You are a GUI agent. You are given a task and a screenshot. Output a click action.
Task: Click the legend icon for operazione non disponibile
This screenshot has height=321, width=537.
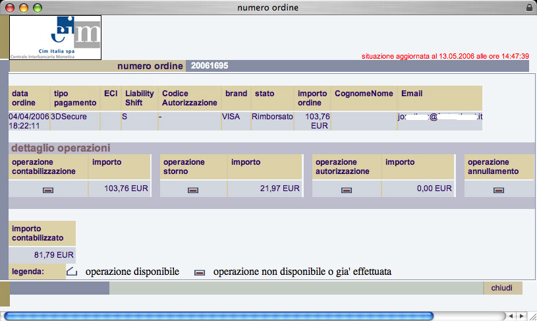pos(200,272)
